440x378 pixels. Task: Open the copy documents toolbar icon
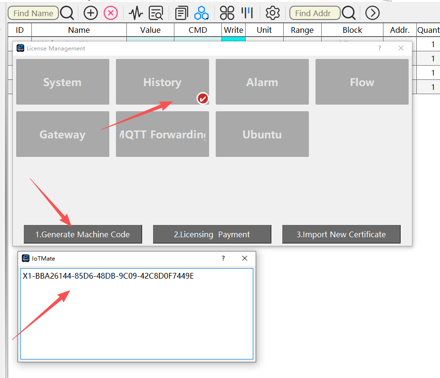182,13
